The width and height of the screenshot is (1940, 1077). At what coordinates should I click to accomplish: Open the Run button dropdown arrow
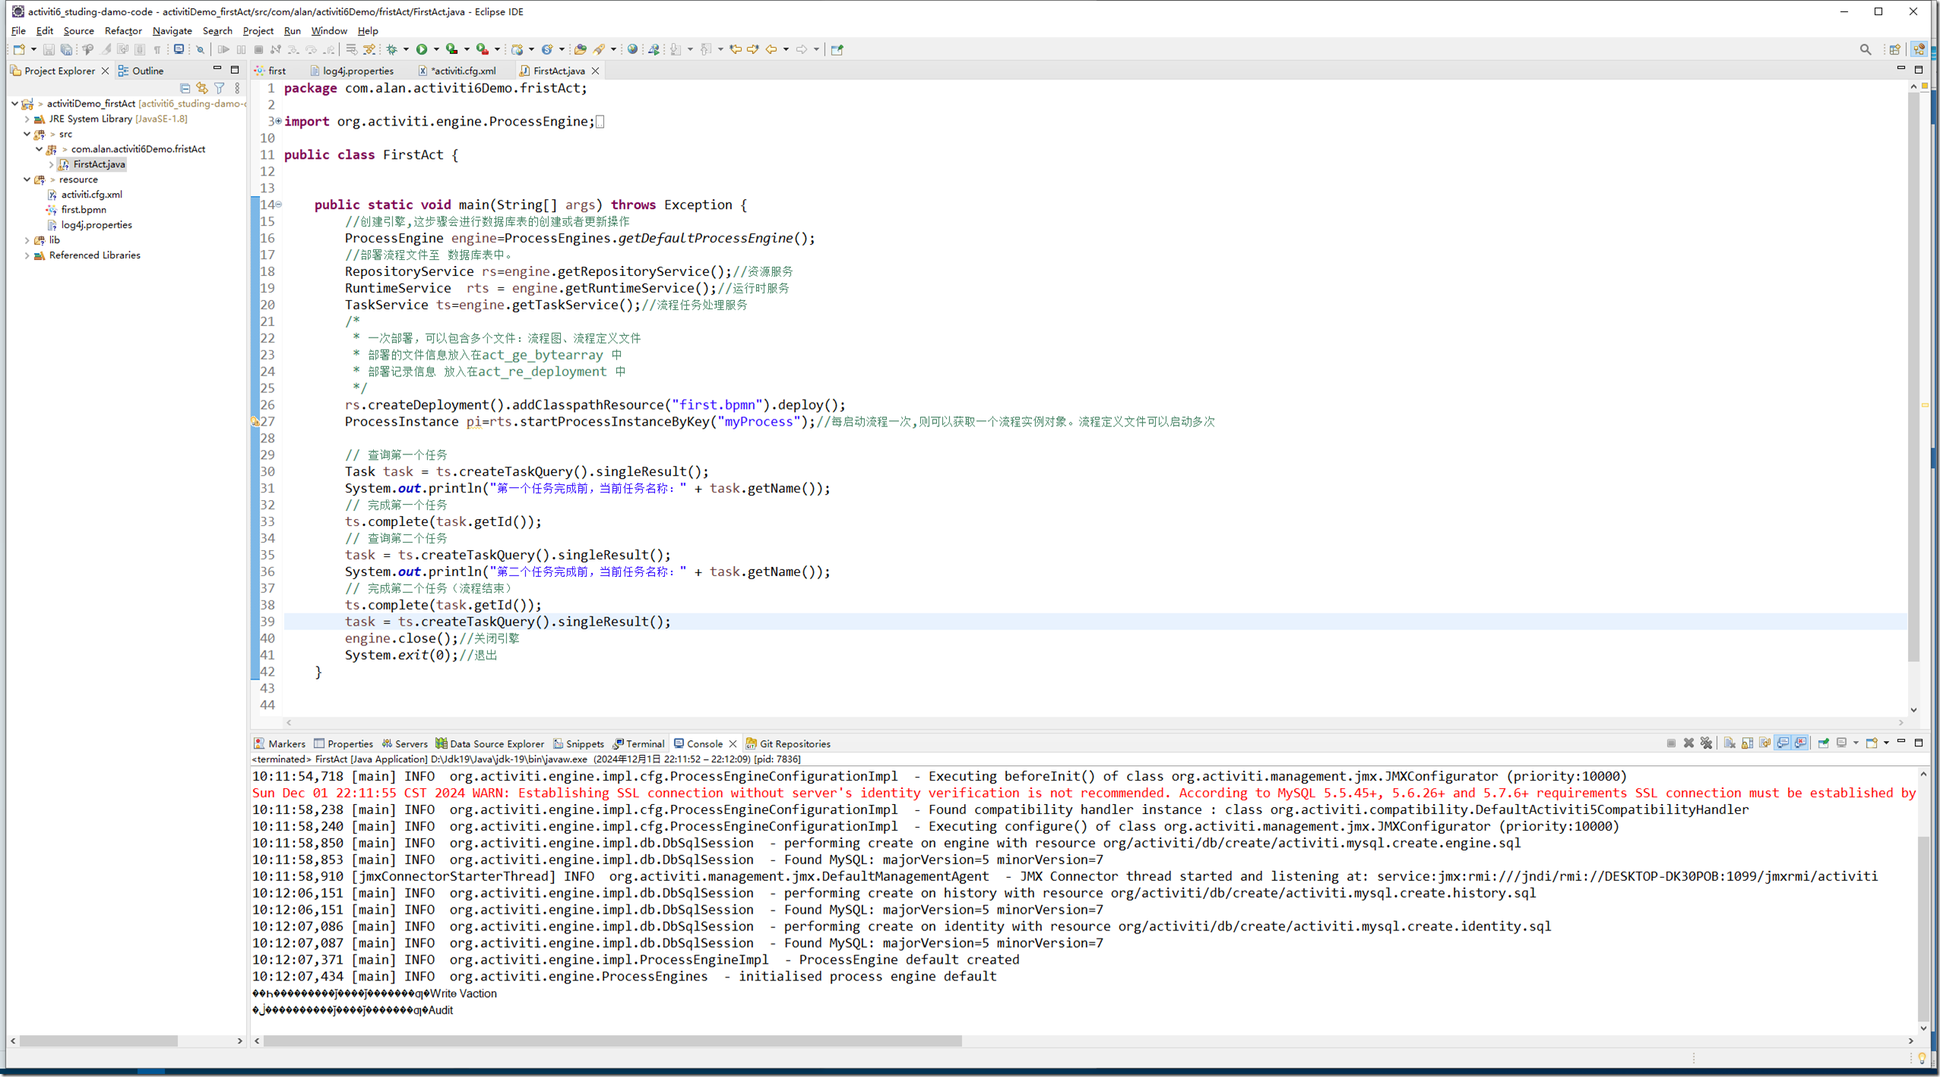pyautogui.click(x=436, y=49)
